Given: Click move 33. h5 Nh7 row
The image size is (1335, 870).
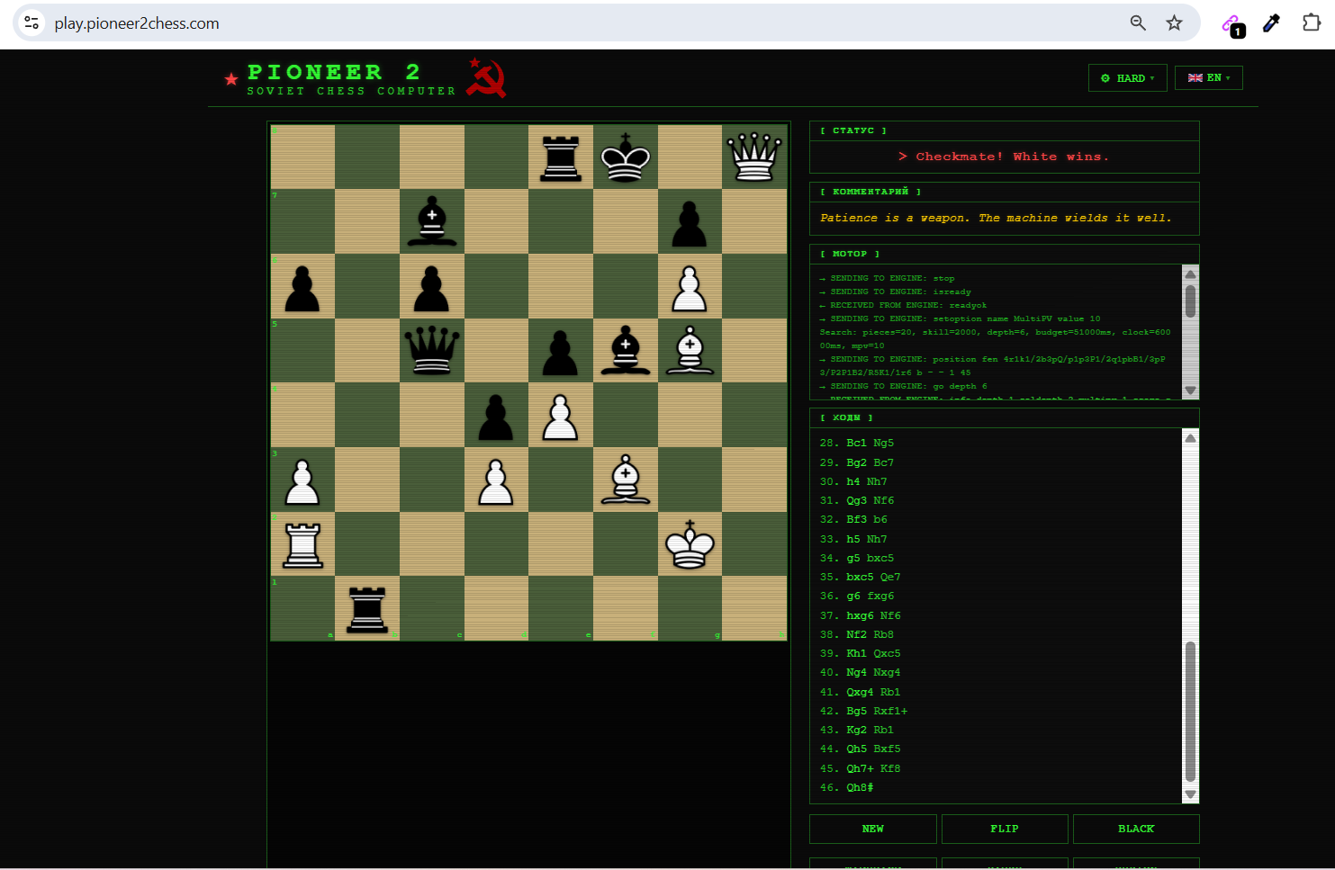Looking at the screenshot, I should click(x=853, y=539).
